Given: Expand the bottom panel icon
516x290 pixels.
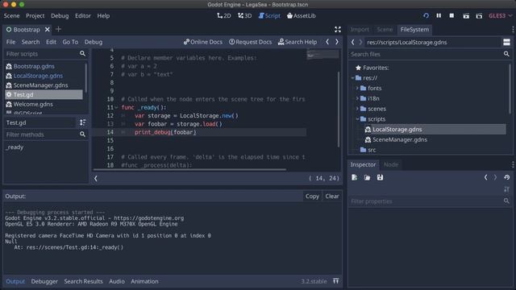Looking at the screenshot, I should click(335, 281).
